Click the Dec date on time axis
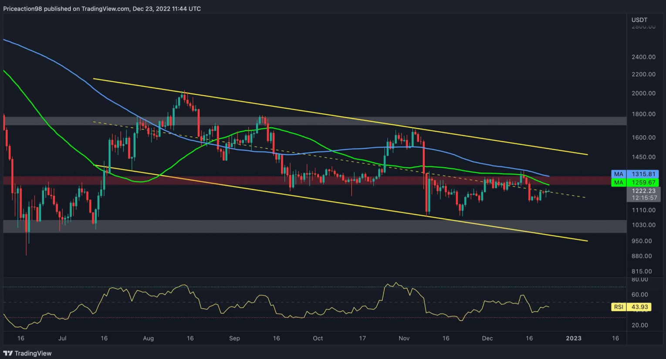 pos(487,338)
